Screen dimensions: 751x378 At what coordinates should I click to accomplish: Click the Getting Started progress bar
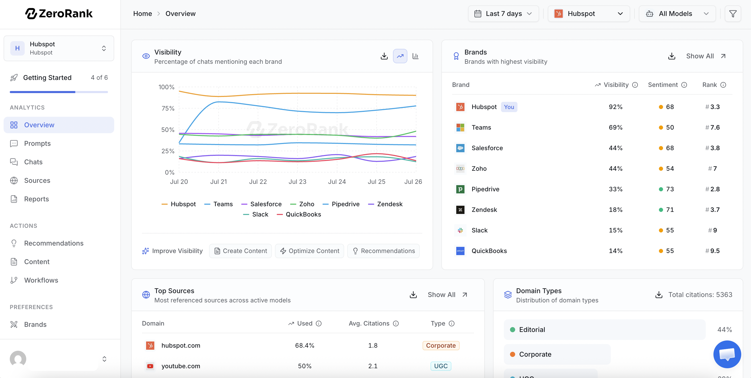pos(59,92)
